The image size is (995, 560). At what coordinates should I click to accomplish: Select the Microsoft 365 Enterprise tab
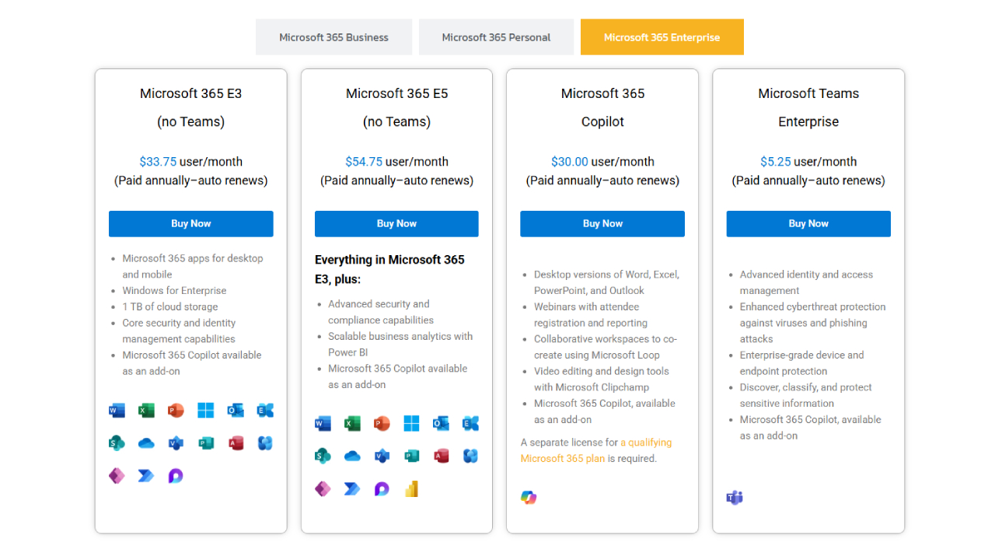662,37
